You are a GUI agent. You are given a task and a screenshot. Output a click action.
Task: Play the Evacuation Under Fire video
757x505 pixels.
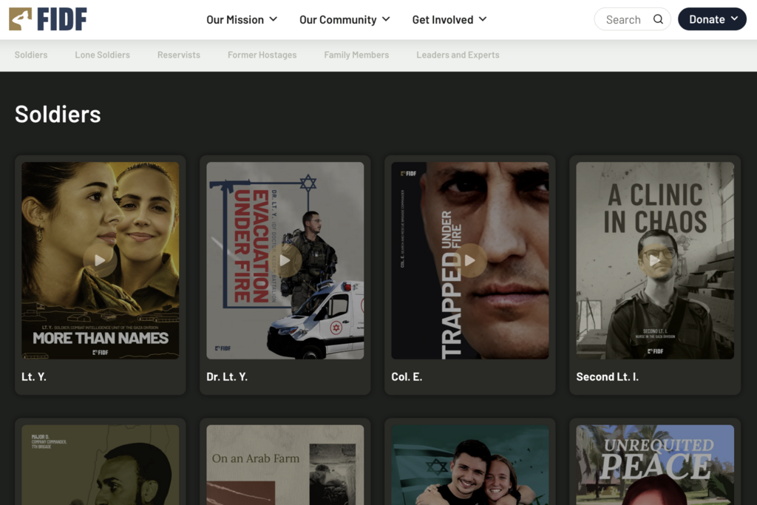click(285, 260)
